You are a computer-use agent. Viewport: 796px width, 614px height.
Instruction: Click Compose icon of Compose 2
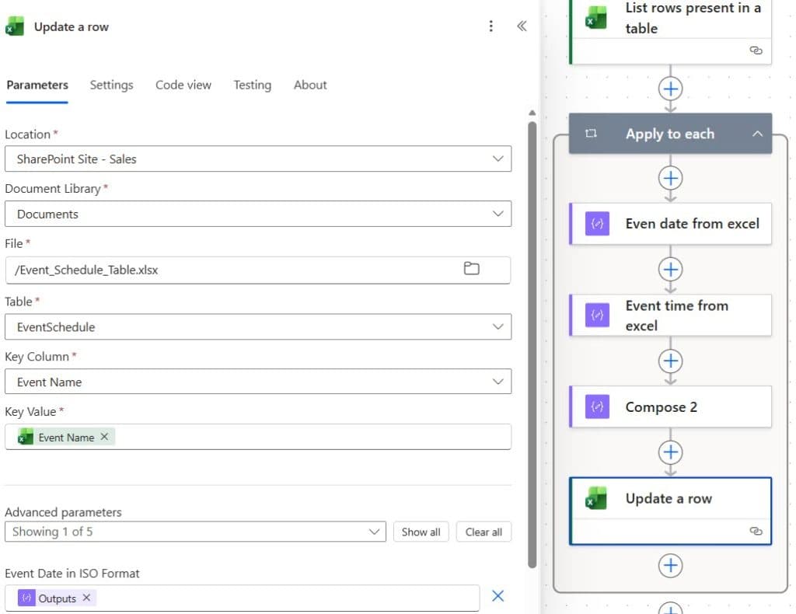[x=597, y=407]
